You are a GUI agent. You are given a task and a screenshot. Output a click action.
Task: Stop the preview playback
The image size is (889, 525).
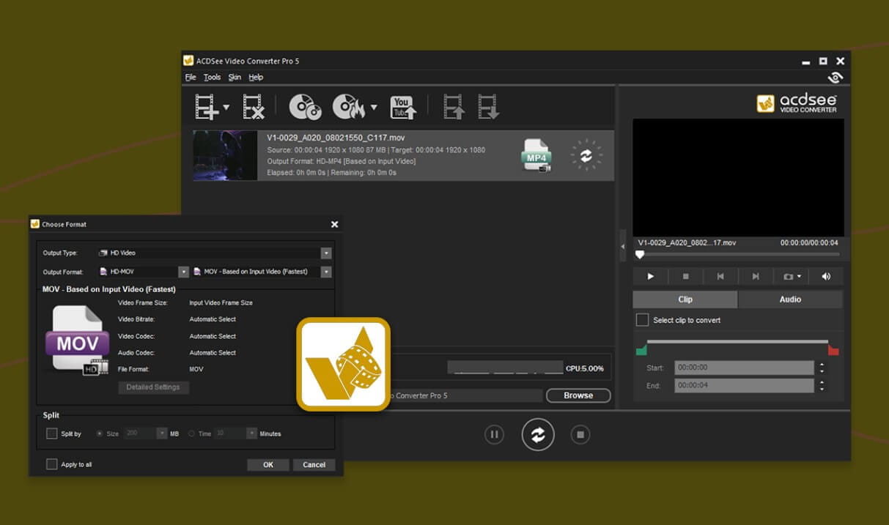[685, 276]
